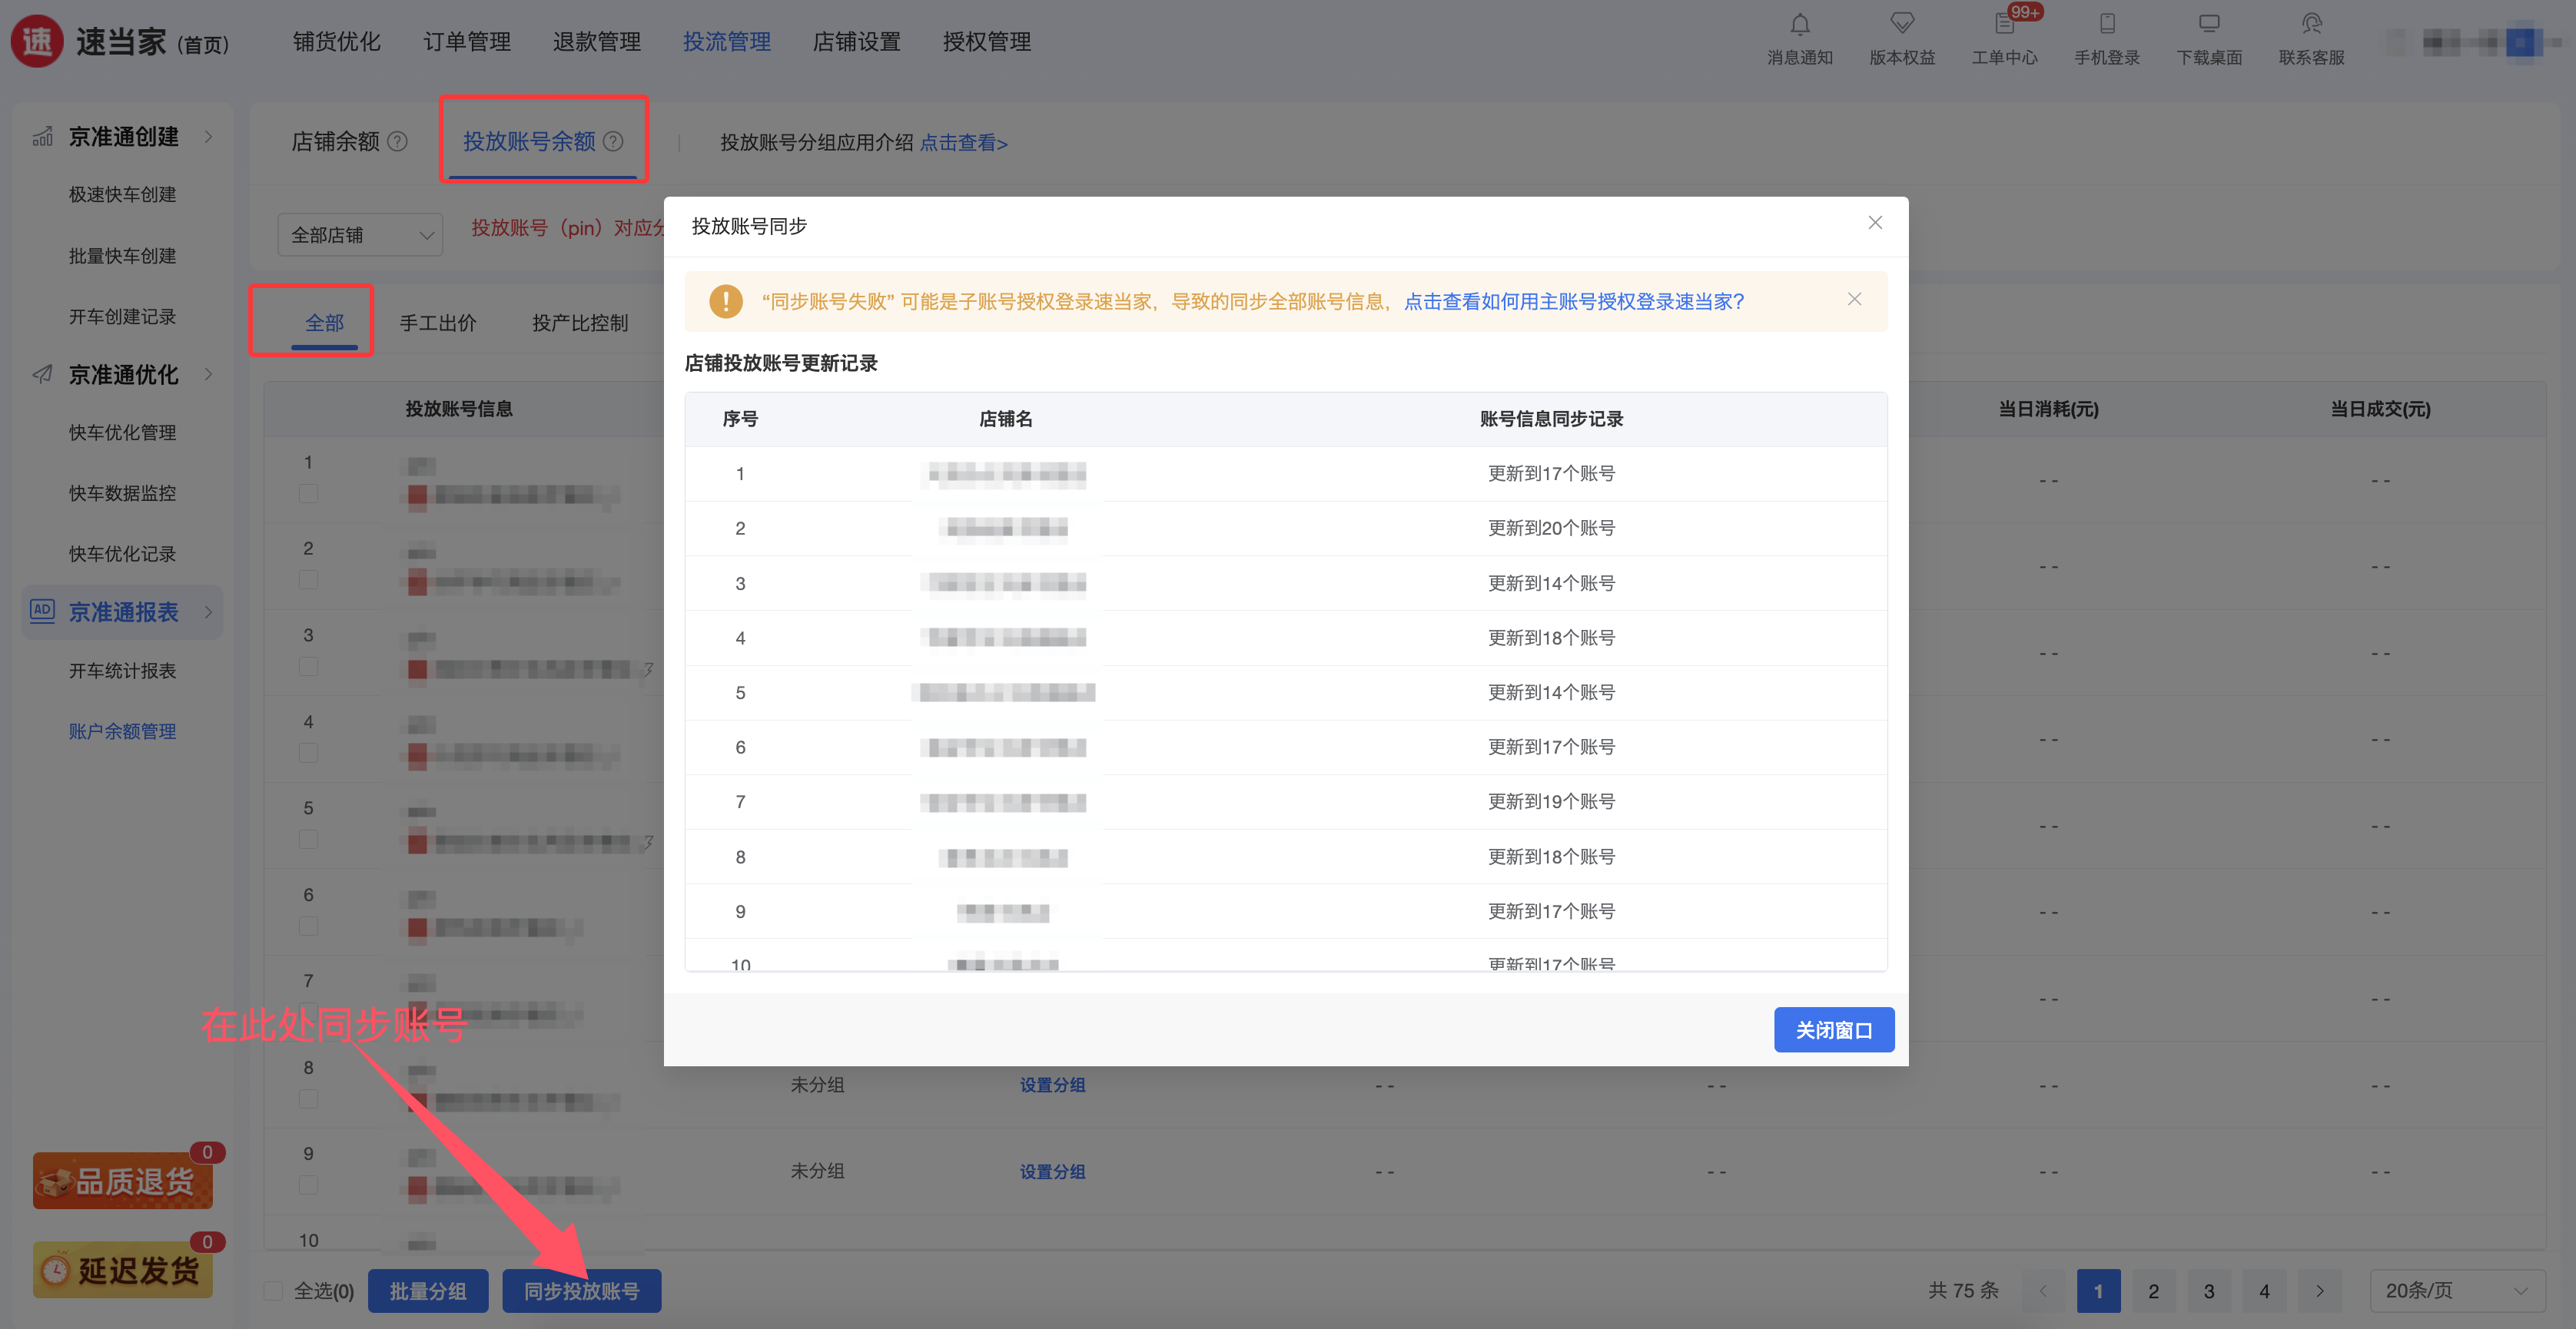Click the 消息通知 bell icon
This screenshot has width=2576, height=1329.
(x=1799, y=24)
